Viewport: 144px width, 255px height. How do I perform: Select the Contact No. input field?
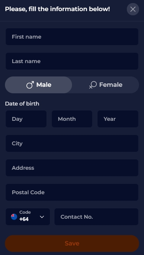coord(96,217)
